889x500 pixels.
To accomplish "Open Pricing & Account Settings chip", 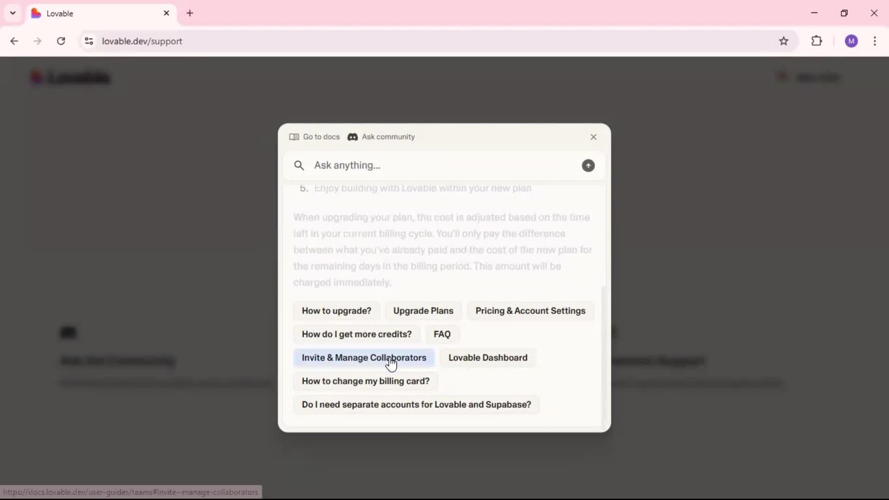I will [x=531, y=311].
